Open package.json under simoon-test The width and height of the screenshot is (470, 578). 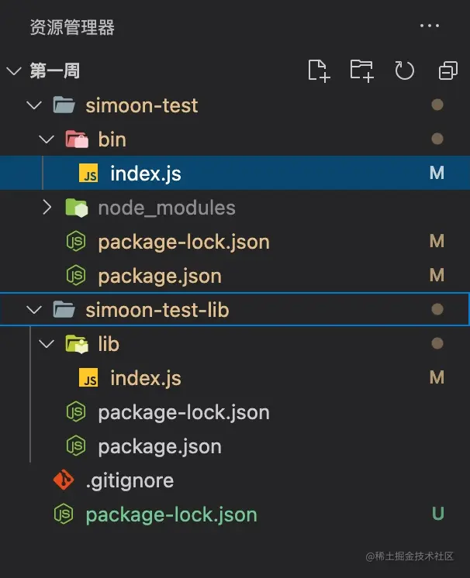point(159,276)
